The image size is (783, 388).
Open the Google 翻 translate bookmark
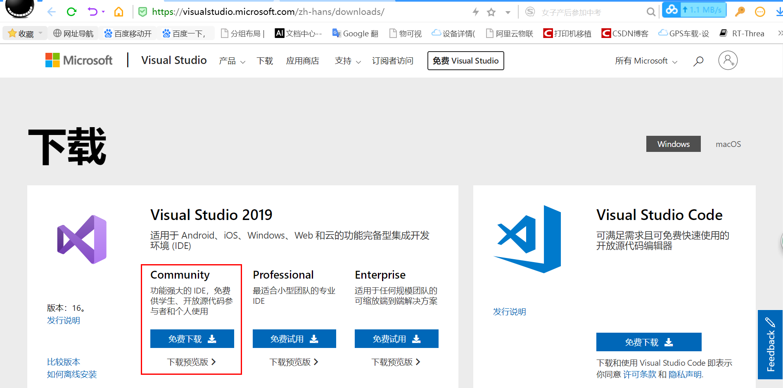click(x=356, y=33)
